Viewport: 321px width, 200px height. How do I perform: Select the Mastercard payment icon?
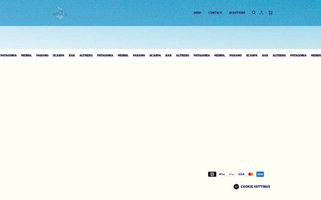click(x=251, y=174)
